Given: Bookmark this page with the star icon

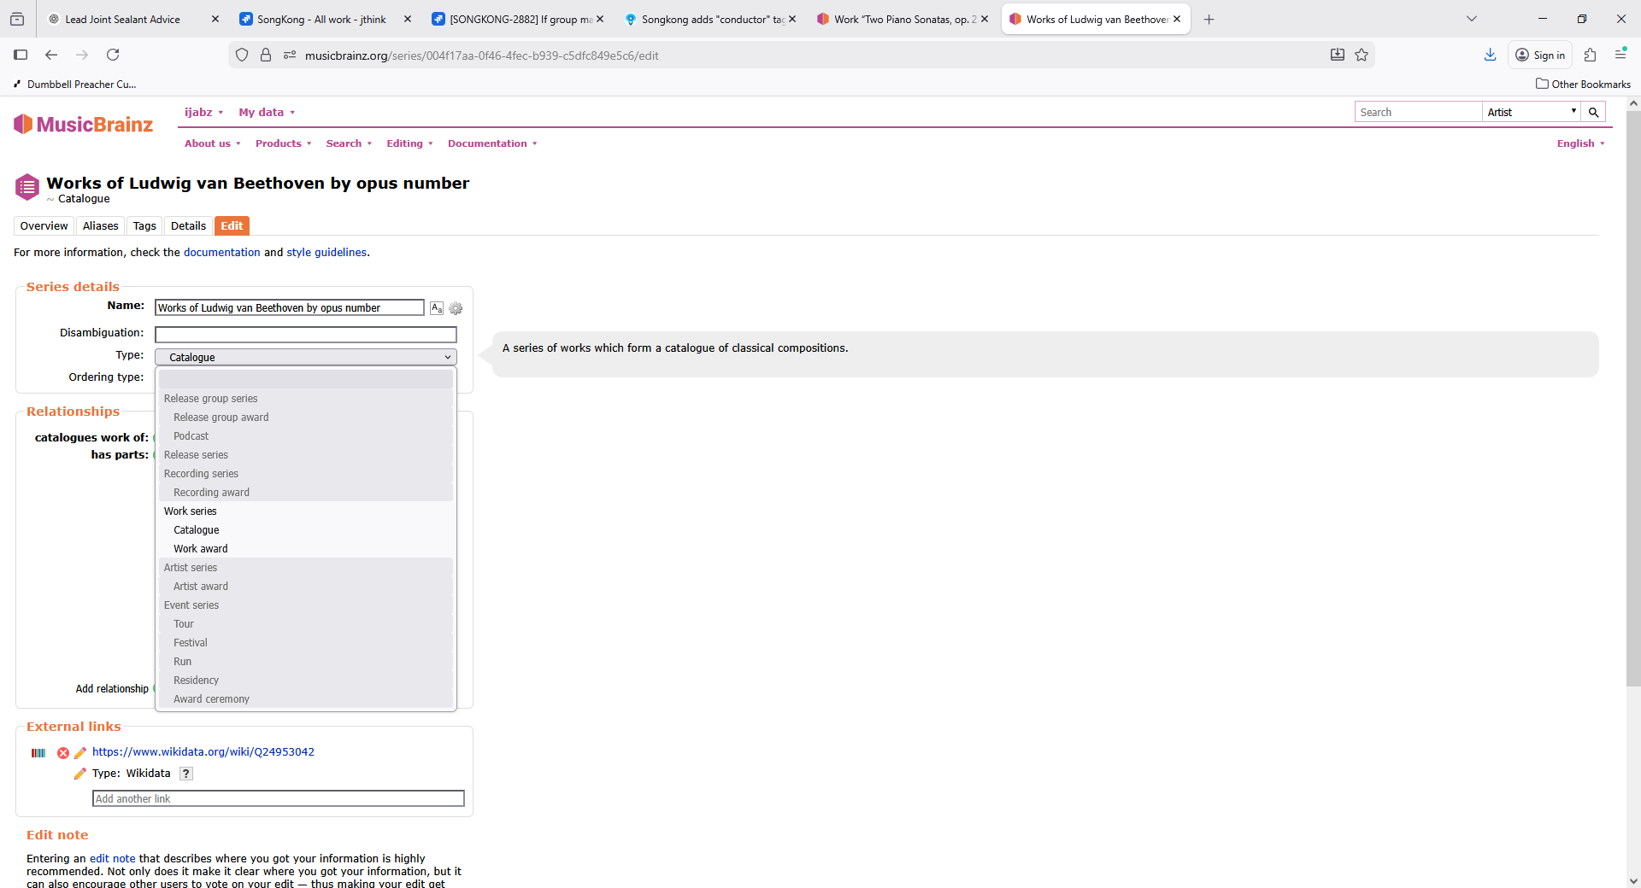Looking at the screenshot, I should [x=1362, y=55].
